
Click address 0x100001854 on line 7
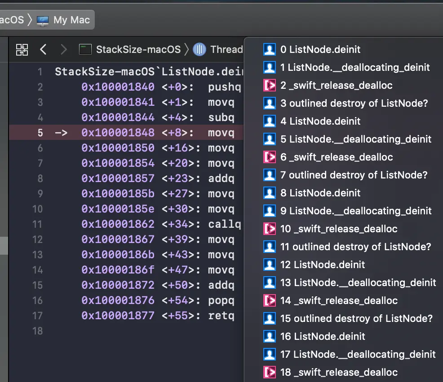tap(118, 163)
